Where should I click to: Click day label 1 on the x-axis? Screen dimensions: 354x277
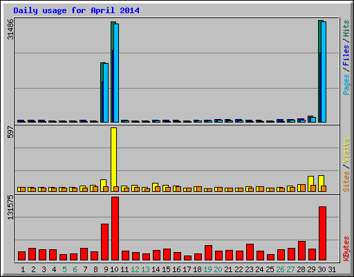click(x=23, y=269)
